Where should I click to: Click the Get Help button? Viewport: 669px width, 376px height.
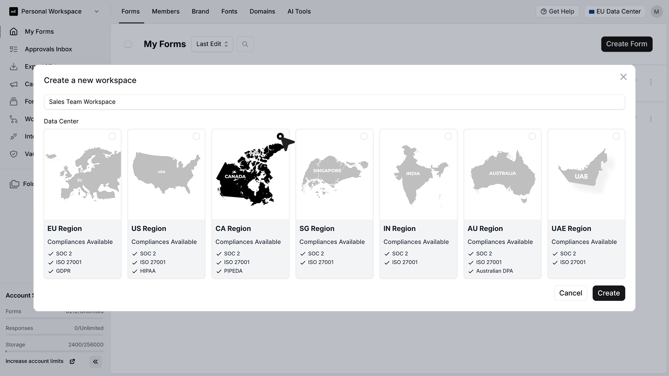tap(557, 11)
